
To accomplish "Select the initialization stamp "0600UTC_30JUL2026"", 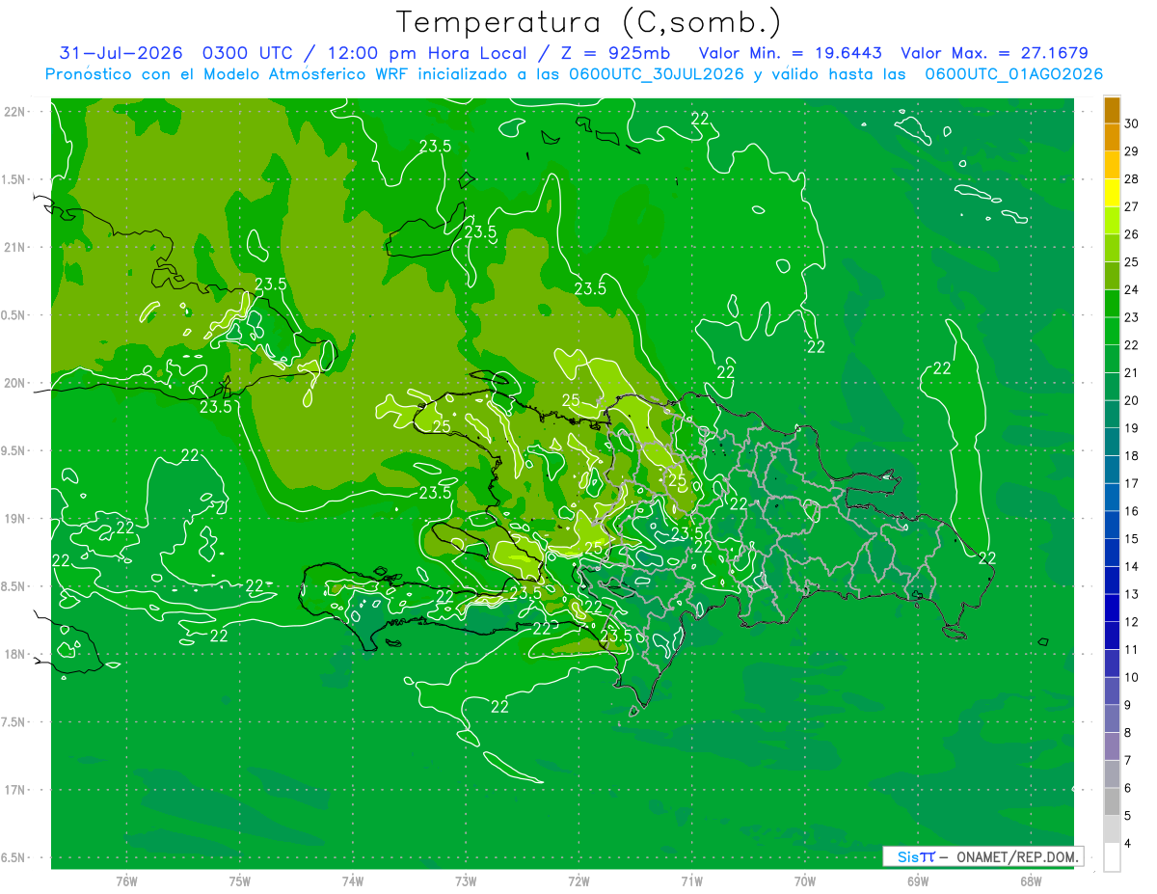I will coord(656,74).
